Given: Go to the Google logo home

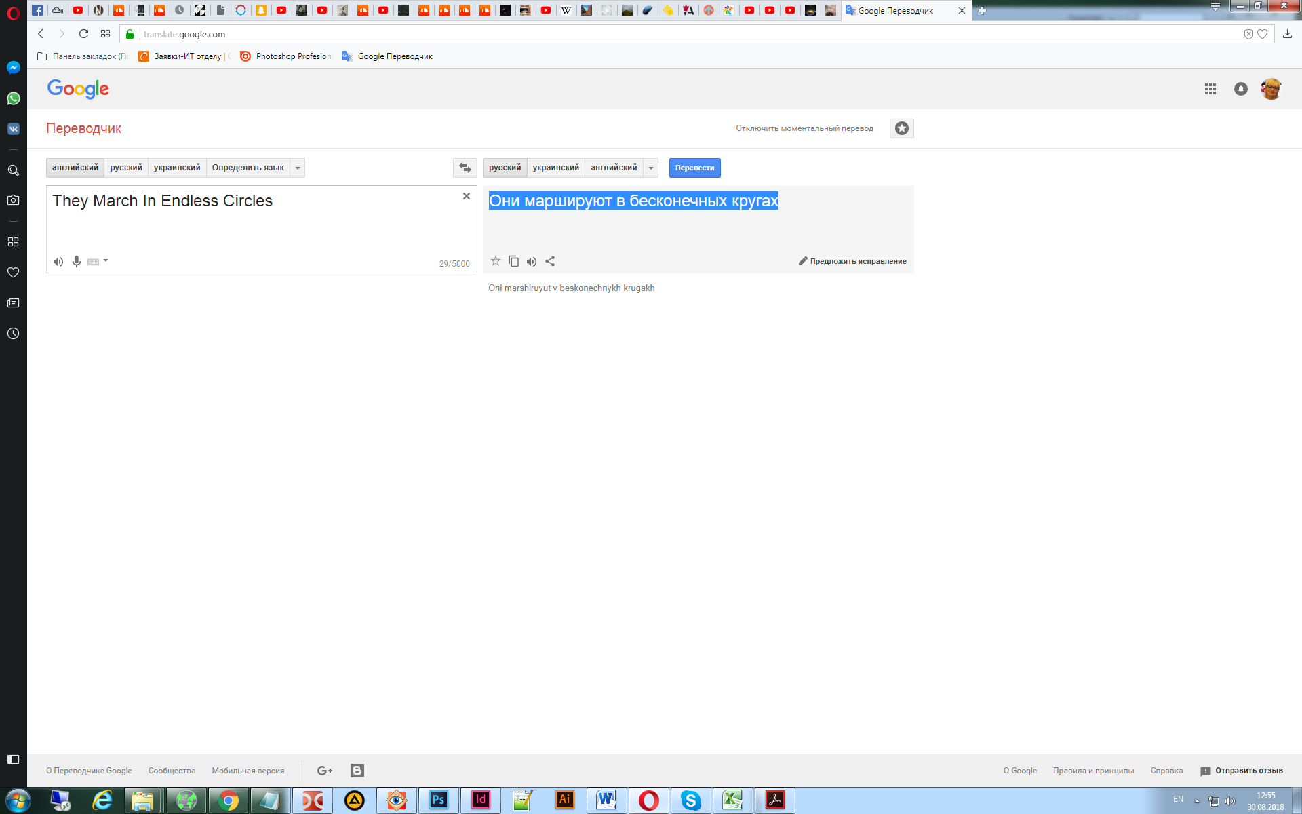Looking at the screenshot, I should tap(78, 89).
